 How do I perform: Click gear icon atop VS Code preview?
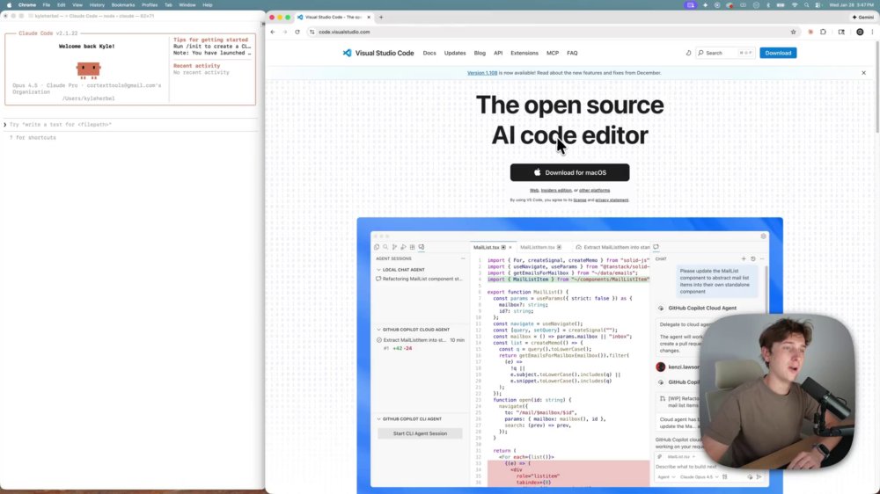pos(763,236)
